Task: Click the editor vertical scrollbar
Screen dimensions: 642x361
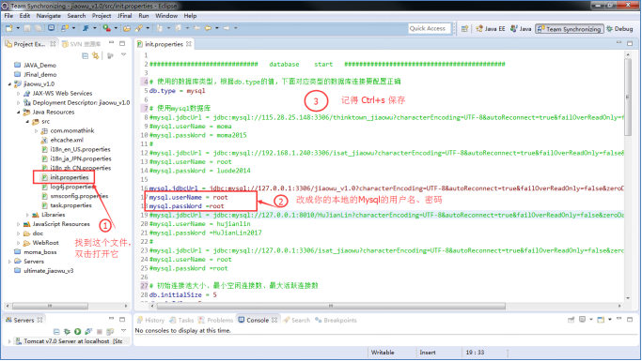Action: [628, 98]
